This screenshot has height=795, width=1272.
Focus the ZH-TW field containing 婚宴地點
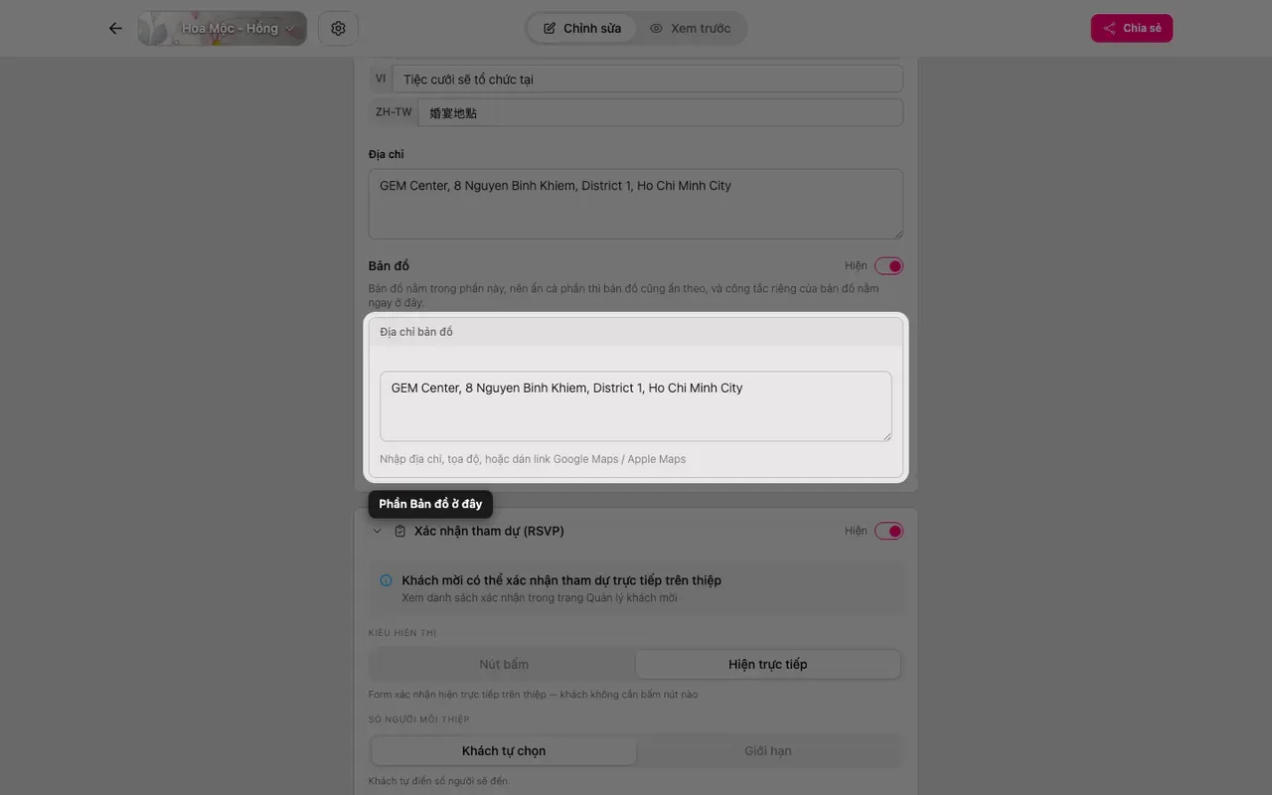(661, 112)
